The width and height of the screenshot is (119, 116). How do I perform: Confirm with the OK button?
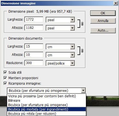(x=103, y=13)
